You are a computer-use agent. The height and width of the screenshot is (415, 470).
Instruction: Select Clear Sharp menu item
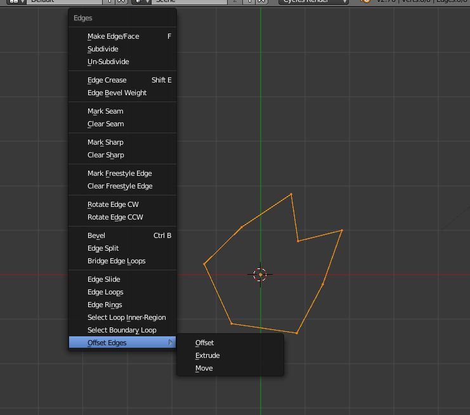[122, 155]
